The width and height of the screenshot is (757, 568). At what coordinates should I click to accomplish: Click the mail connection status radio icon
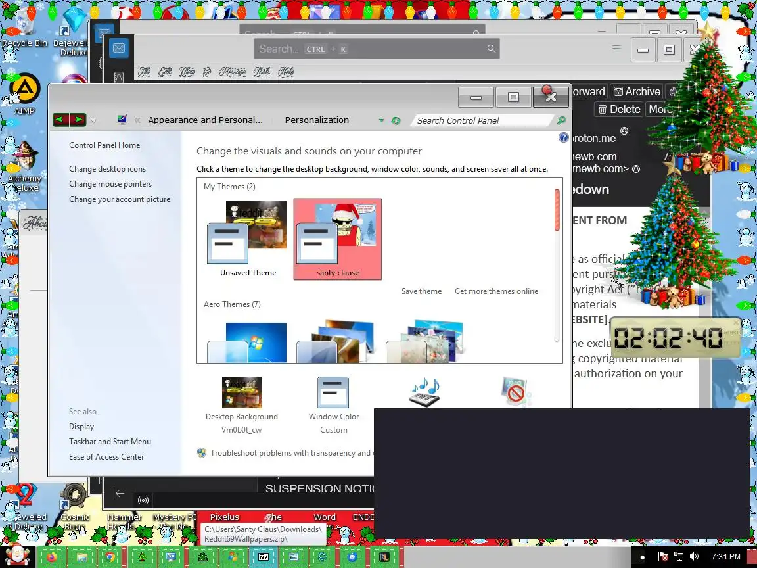click(143, 500)
